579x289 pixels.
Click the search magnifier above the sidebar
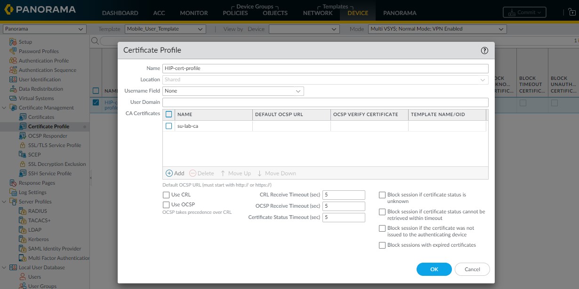tap(94, 41)
